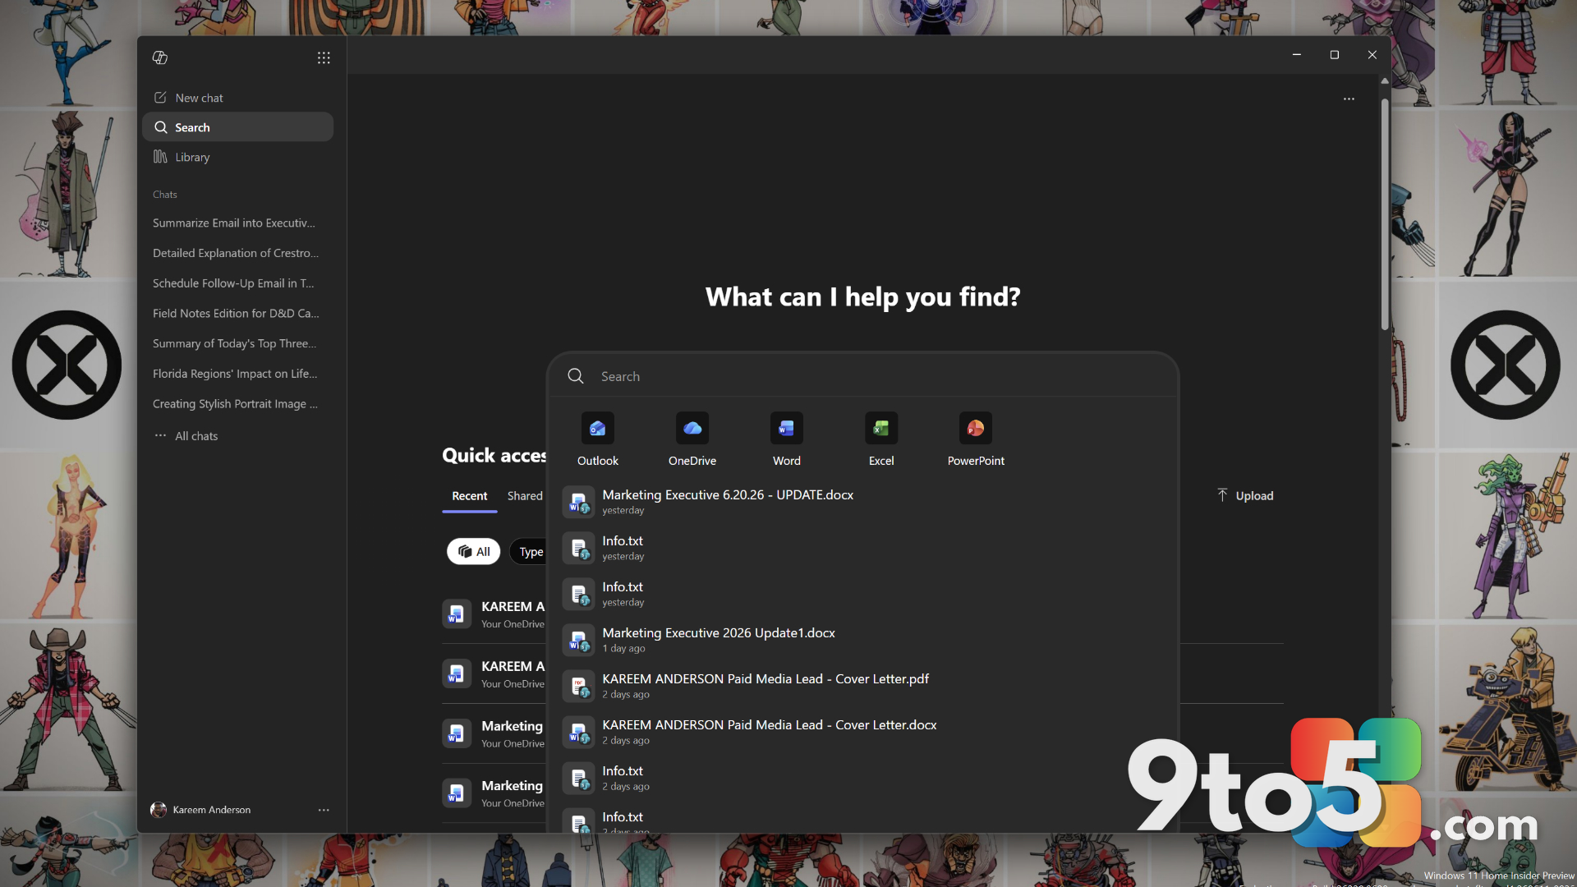Switch to the Recent tab
This screenshot has height=887, width=1577.
(x=470, y=496)
